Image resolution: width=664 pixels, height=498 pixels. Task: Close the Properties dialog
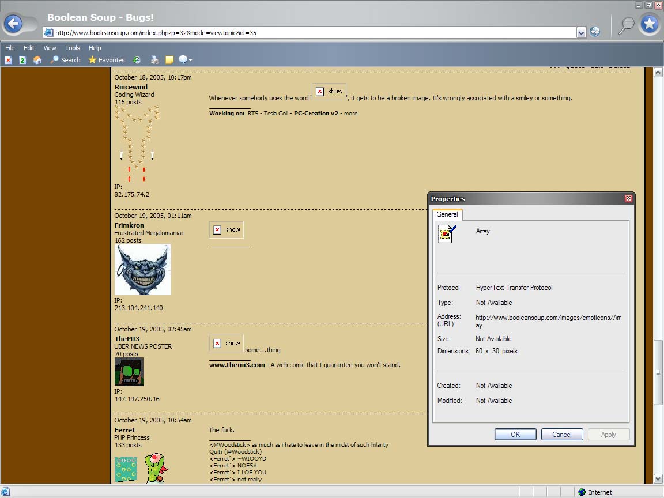628,199
